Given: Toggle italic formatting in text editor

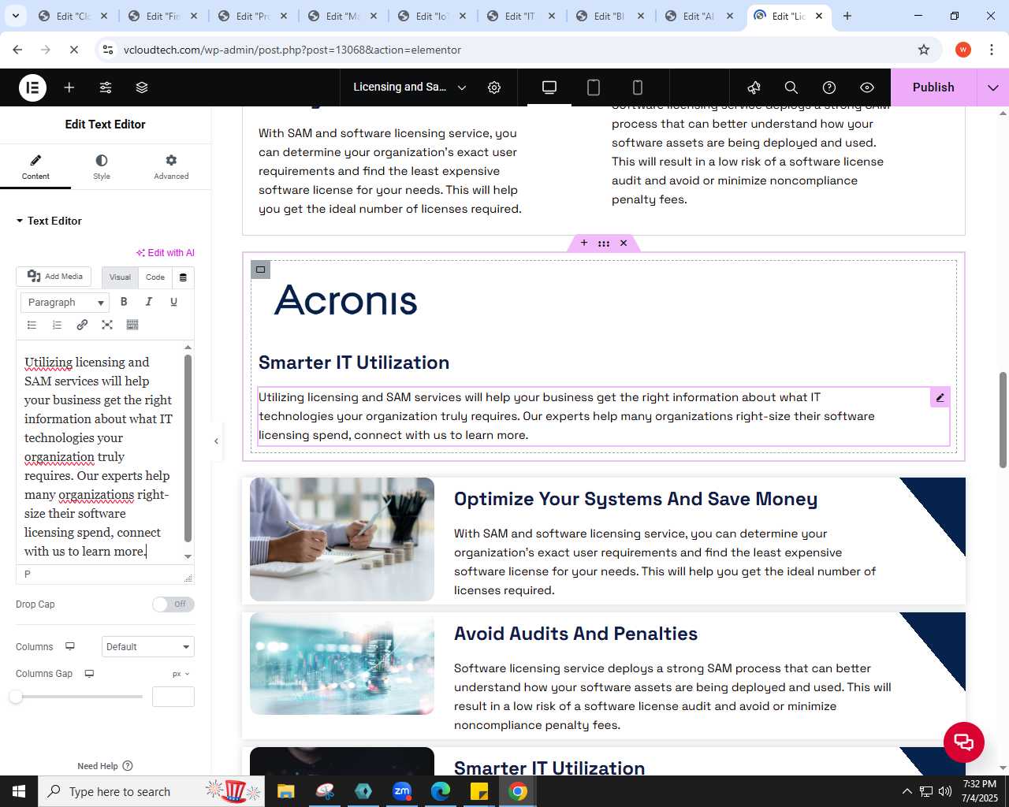Looking at the screenshot, I should (149, 302).
